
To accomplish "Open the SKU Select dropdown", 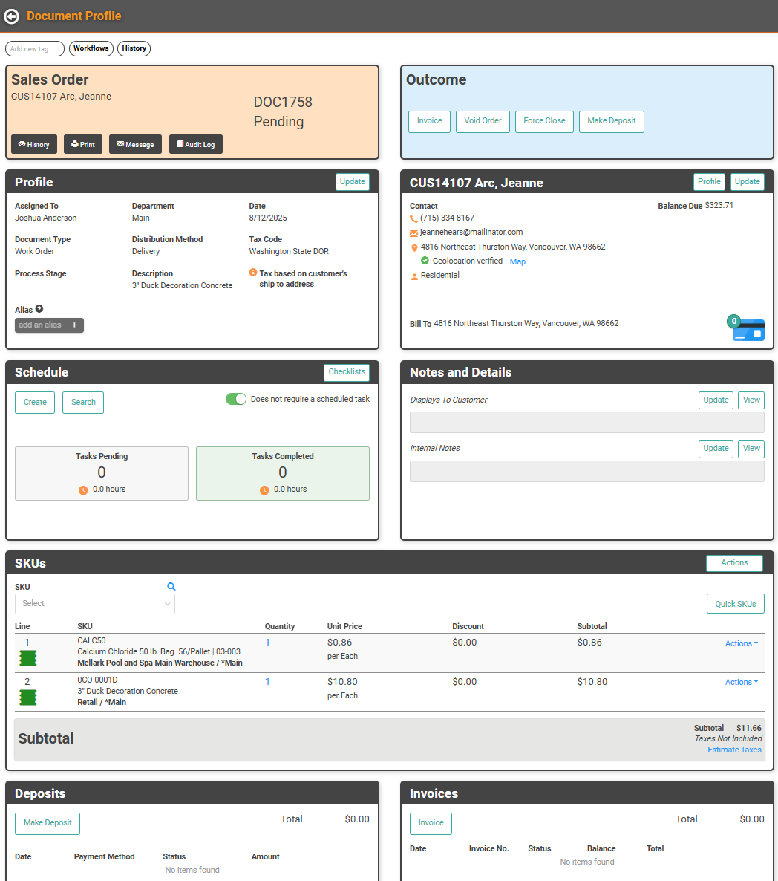I will click(x=95, y=604).
